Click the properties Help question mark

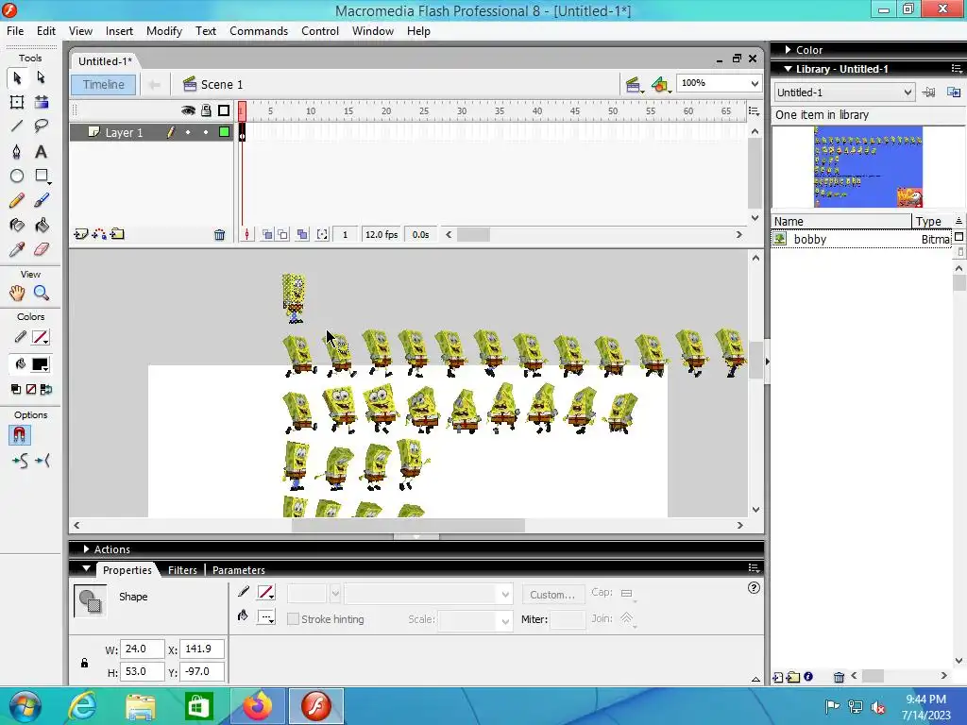[x=754, y=588]
